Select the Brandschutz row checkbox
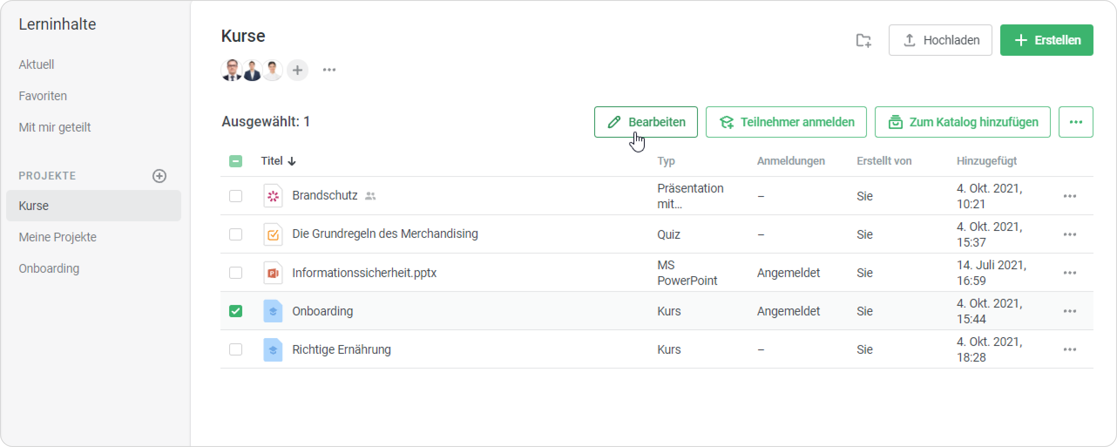 (236, 196)
